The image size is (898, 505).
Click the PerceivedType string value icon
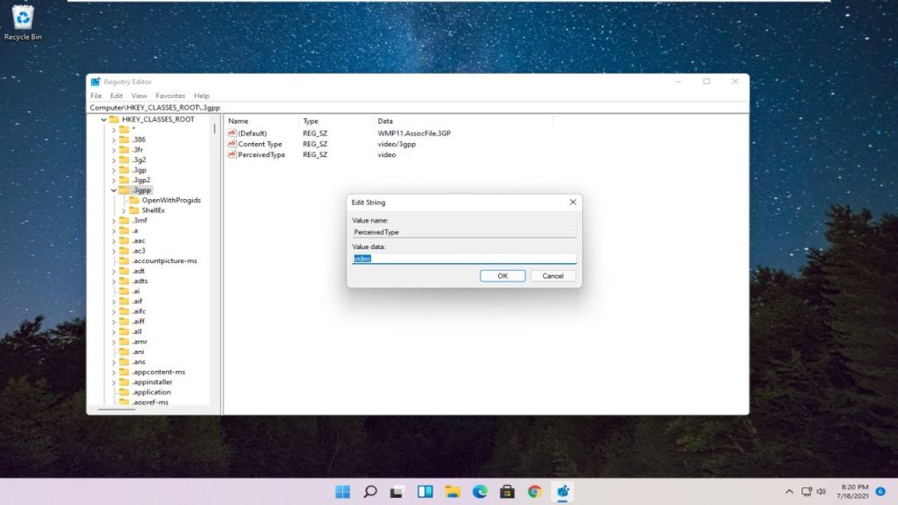tap(232, 154)
